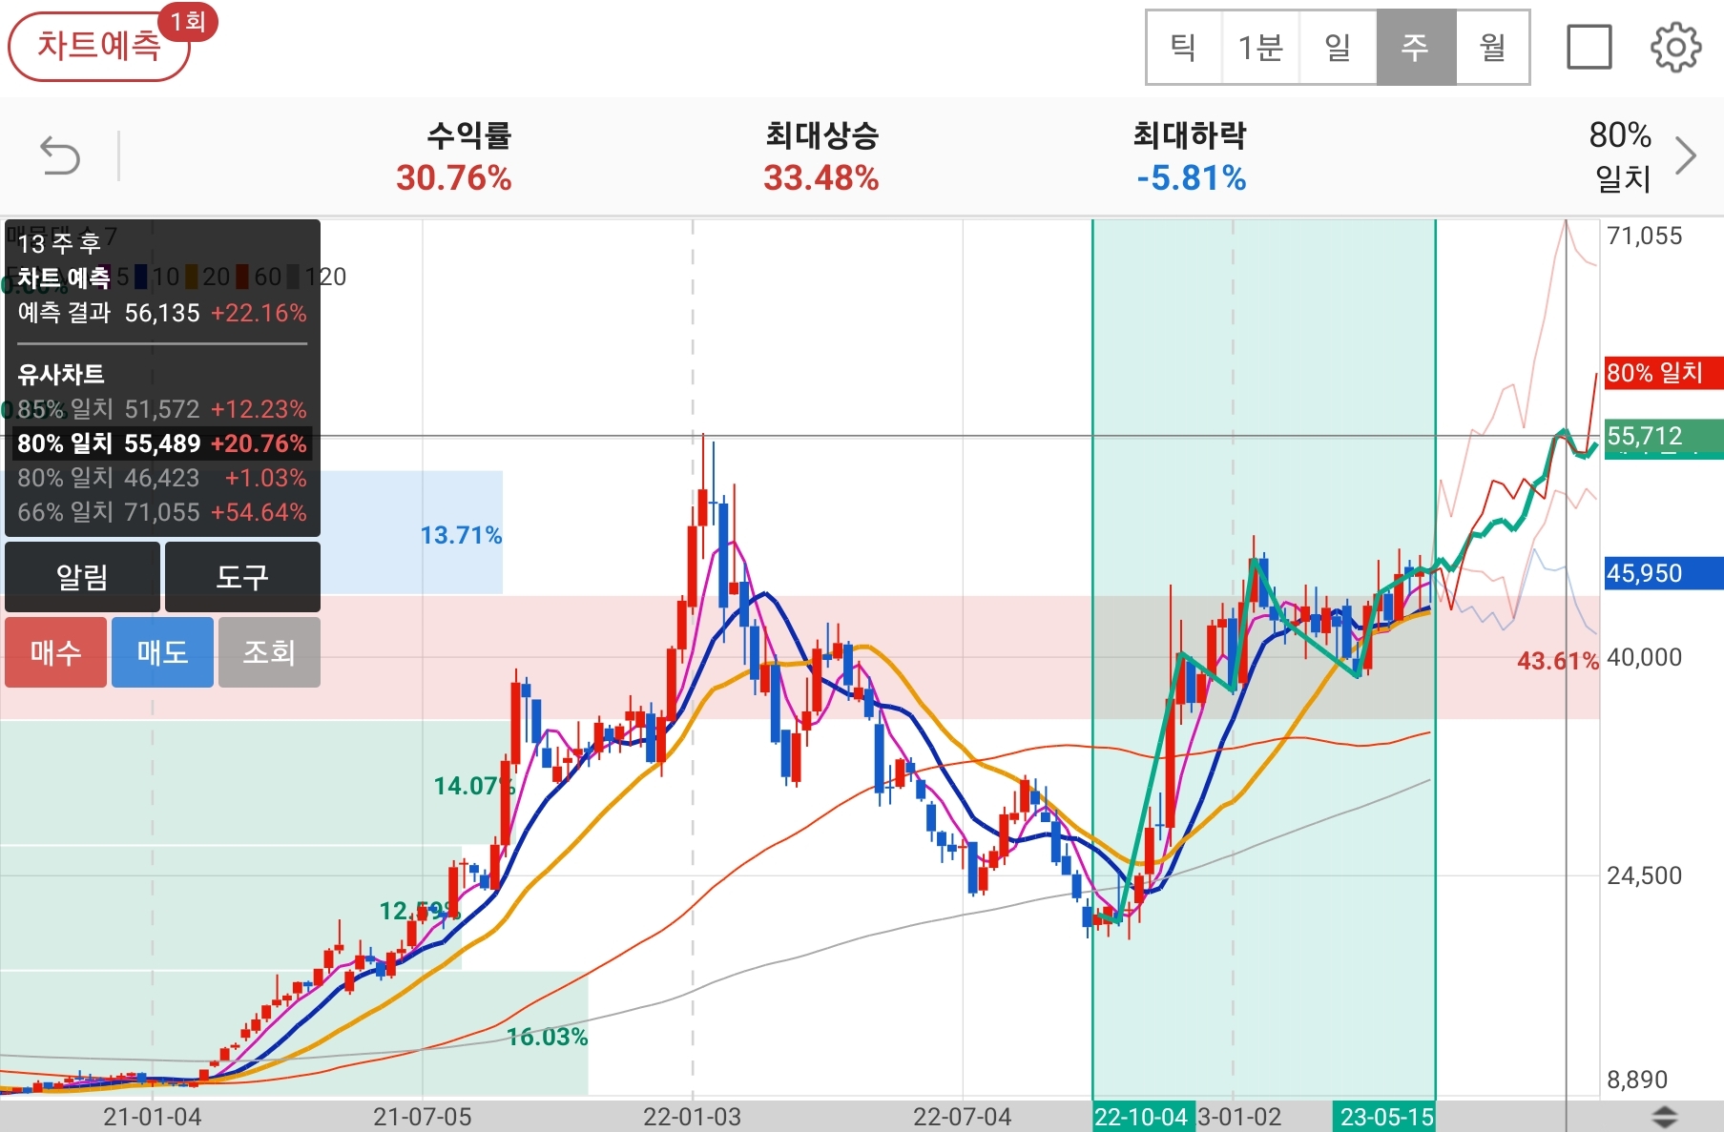
Task: Tap the 23-05-15 range end marker
Action: pos(1385,1117)
